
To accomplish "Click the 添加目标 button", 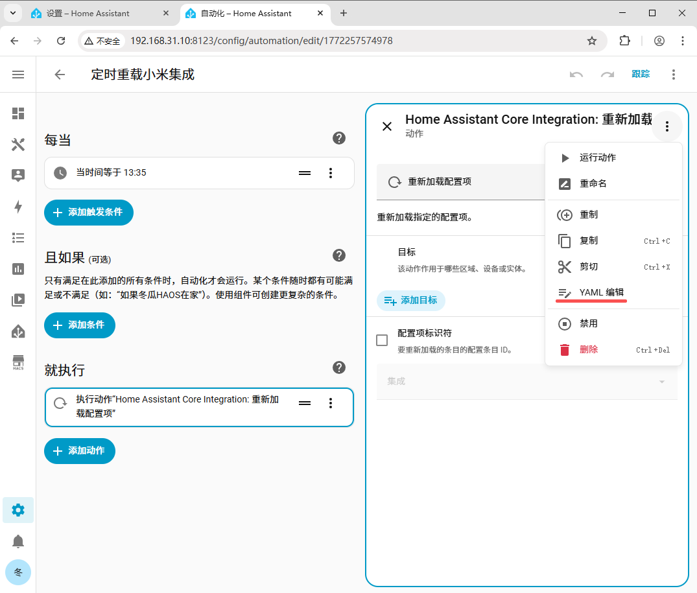I will [410, 301].
